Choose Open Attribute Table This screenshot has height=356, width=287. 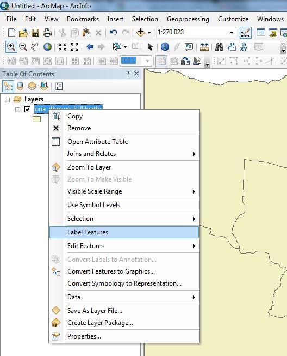[124, 142]
